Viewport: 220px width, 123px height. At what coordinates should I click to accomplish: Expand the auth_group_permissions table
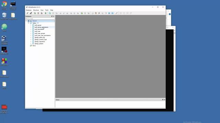tap(31, 27)
